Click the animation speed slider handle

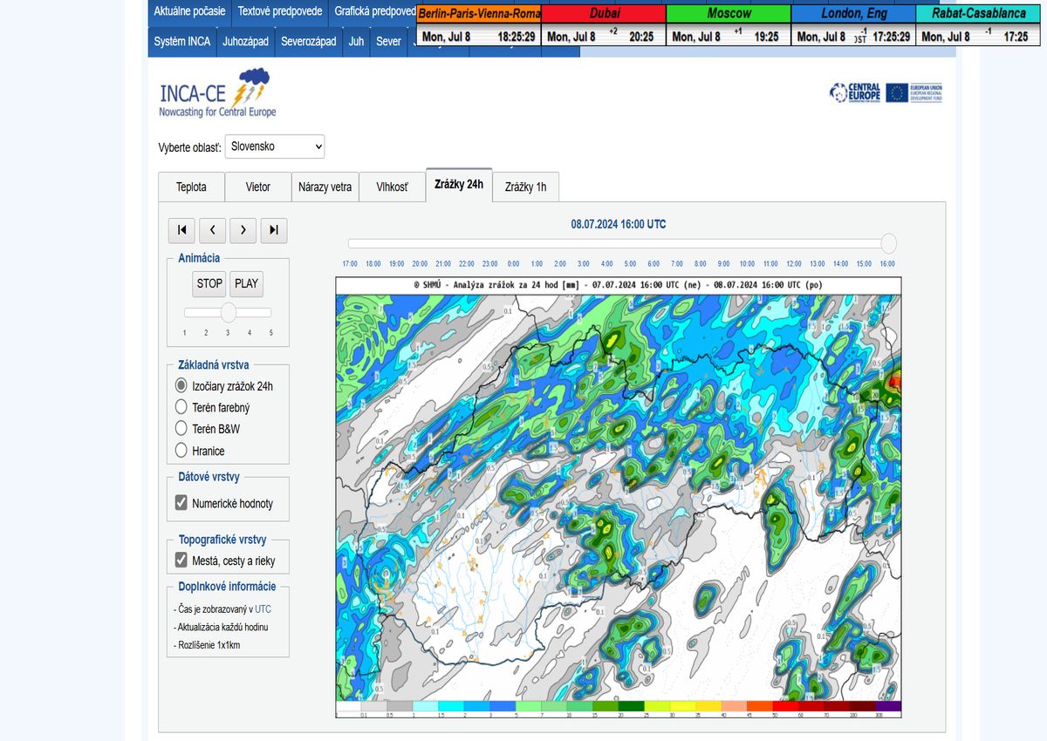(229, 312)
